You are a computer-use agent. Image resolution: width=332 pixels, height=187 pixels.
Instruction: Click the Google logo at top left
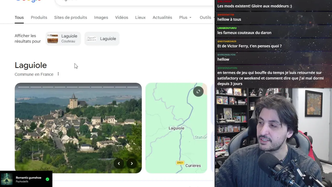pyautogui.click(x=28, y=1)
